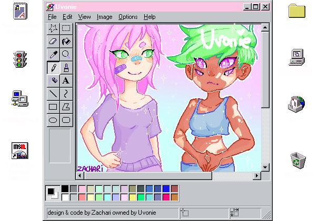Click the 'design & code by Zachari' status text
The image size is (318, 221).
(x=102, y=213)
